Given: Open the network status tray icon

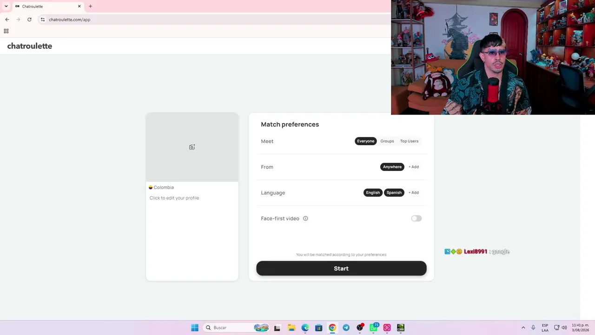Looking at the screenshot, I should [556, 328].
